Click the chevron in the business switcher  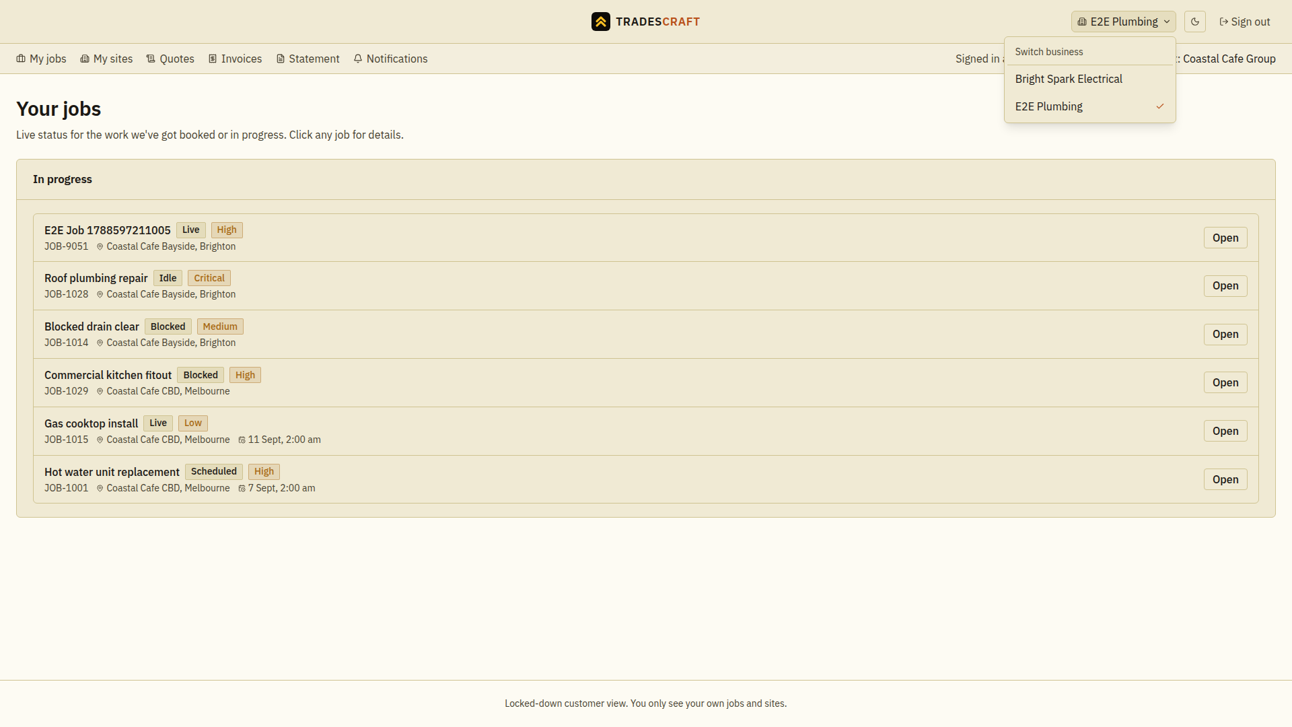tap(1167, 22)
